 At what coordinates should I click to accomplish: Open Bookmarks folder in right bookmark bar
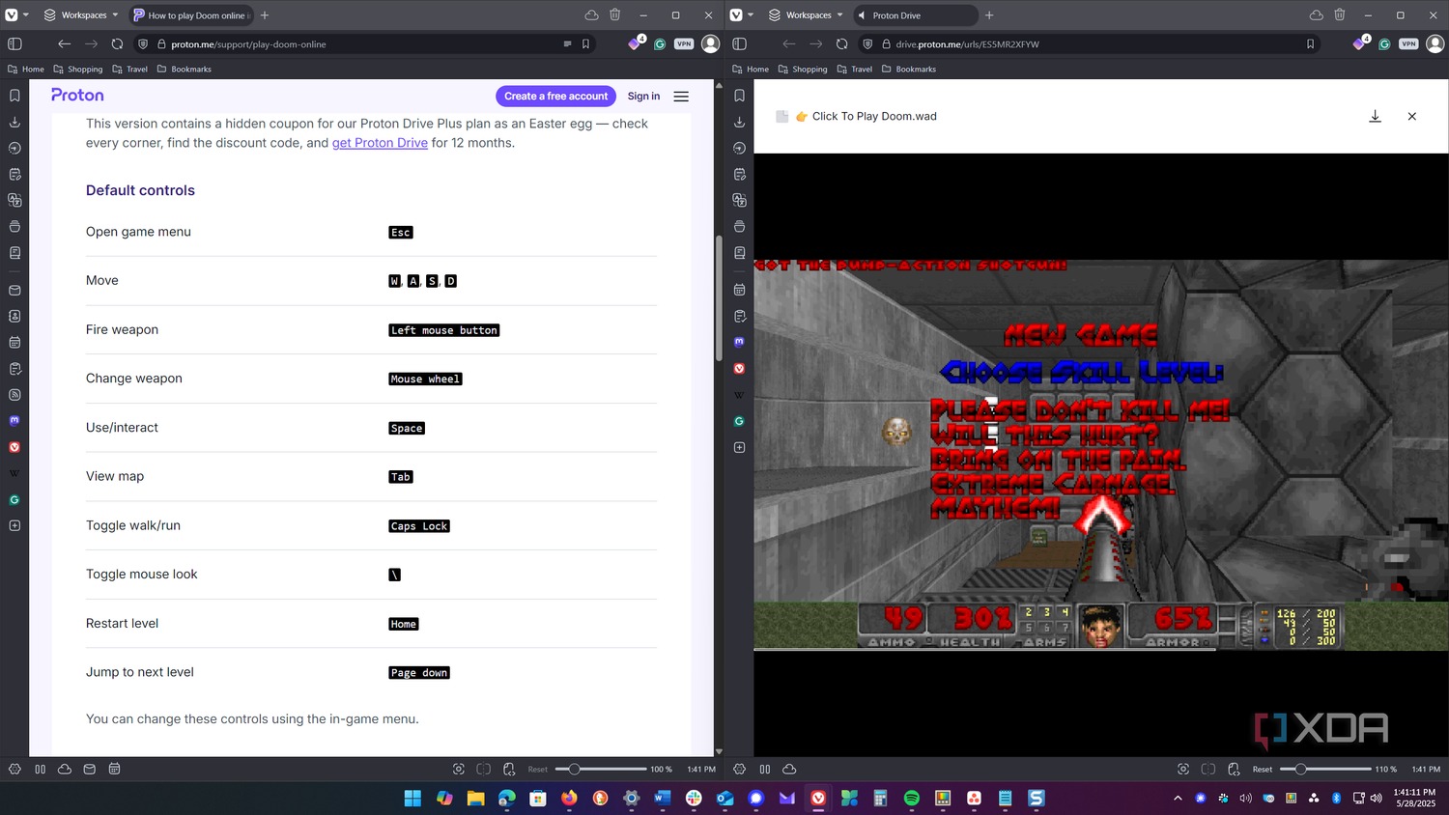click(x=908, y=69)
